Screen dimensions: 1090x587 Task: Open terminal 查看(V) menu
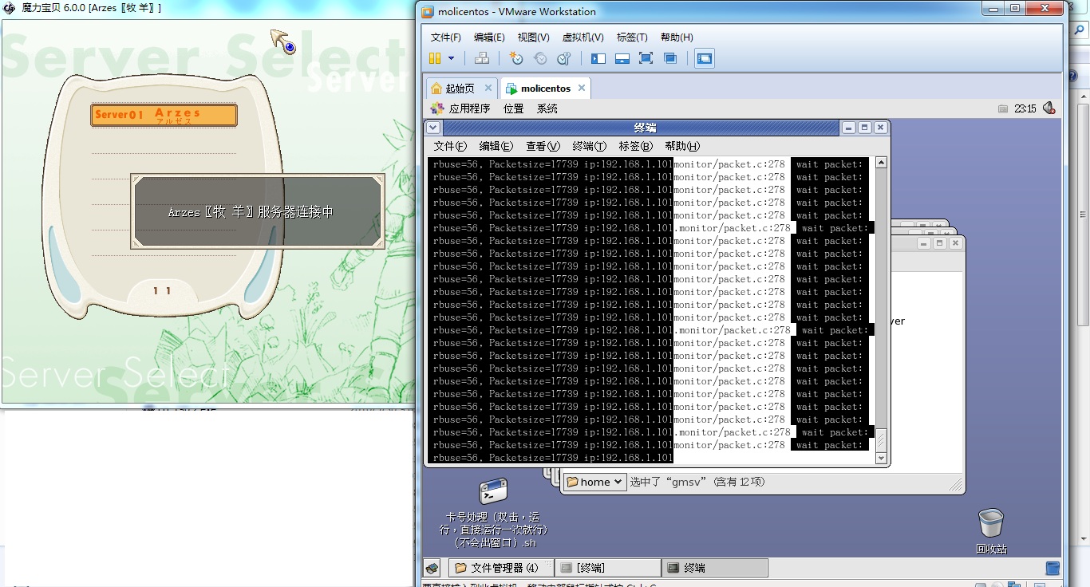click(x=543, y=146)
